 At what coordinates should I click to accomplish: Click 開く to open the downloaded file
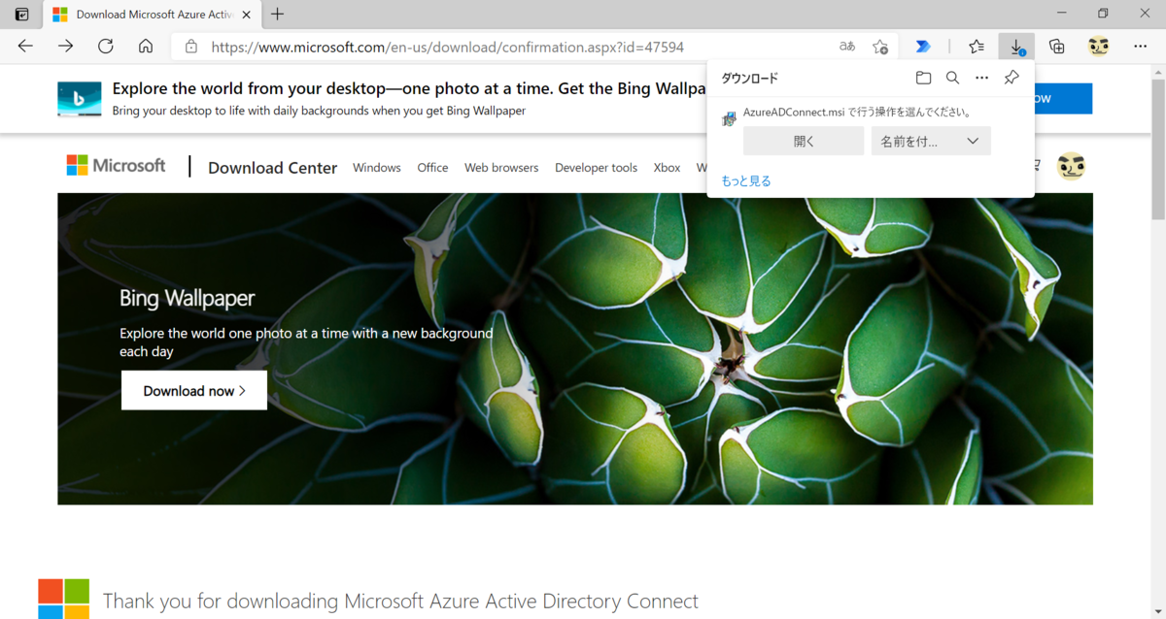(x=804, y=141)
